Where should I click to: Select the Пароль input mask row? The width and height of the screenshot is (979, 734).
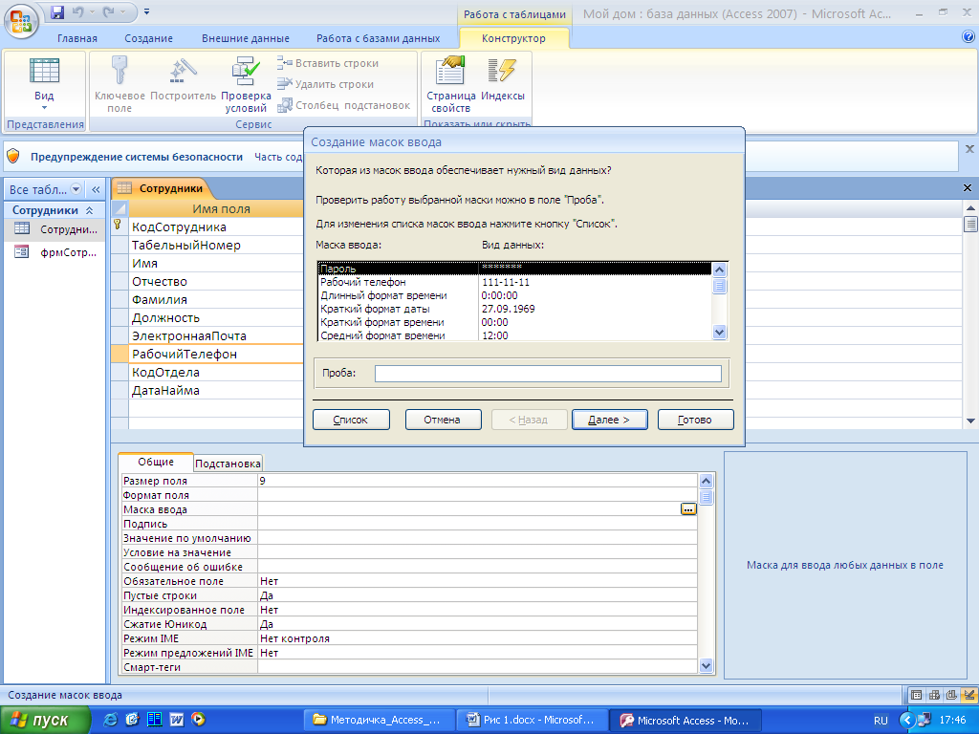point(514,269)
